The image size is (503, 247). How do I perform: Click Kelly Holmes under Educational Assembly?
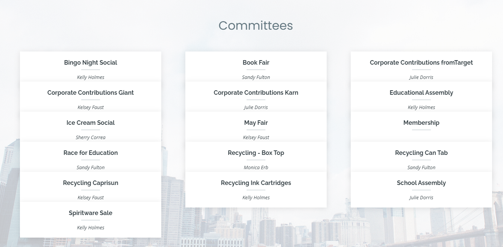point(421,107)
